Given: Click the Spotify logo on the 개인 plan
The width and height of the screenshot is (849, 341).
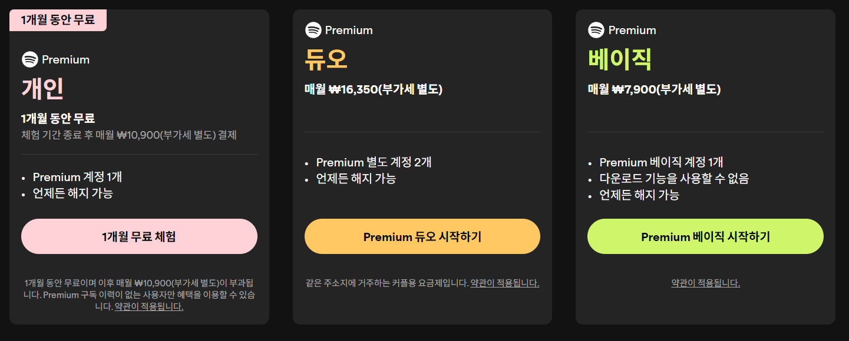Looking at the screenshot, I should tap(29, 59).
